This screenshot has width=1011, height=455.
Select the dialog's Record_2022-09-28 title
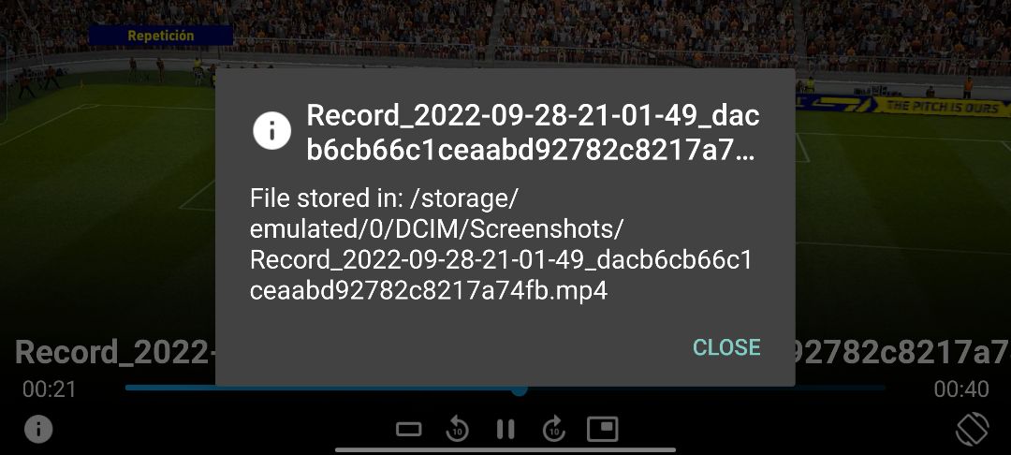(533, 133)
